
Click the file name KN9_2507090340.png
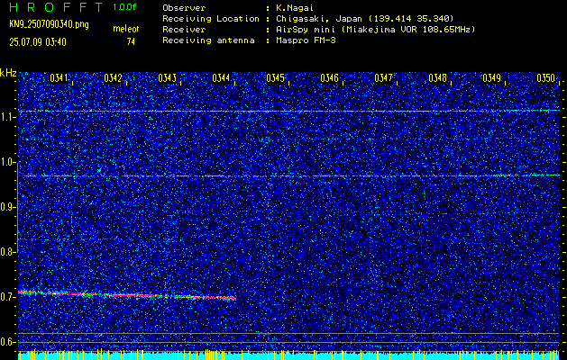[49, 24]
